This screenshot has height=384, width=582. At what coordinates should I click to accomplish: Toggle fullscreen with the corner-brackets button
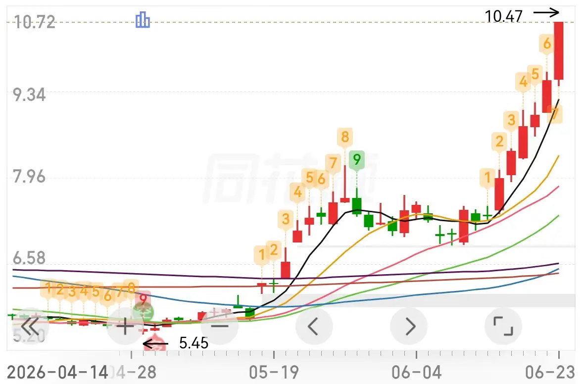[x=503, y=327]
